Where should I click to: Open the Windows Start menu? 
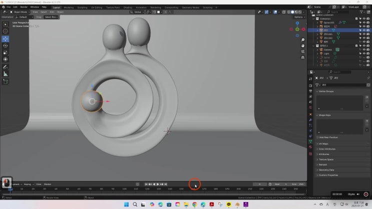tap(126, 204)
